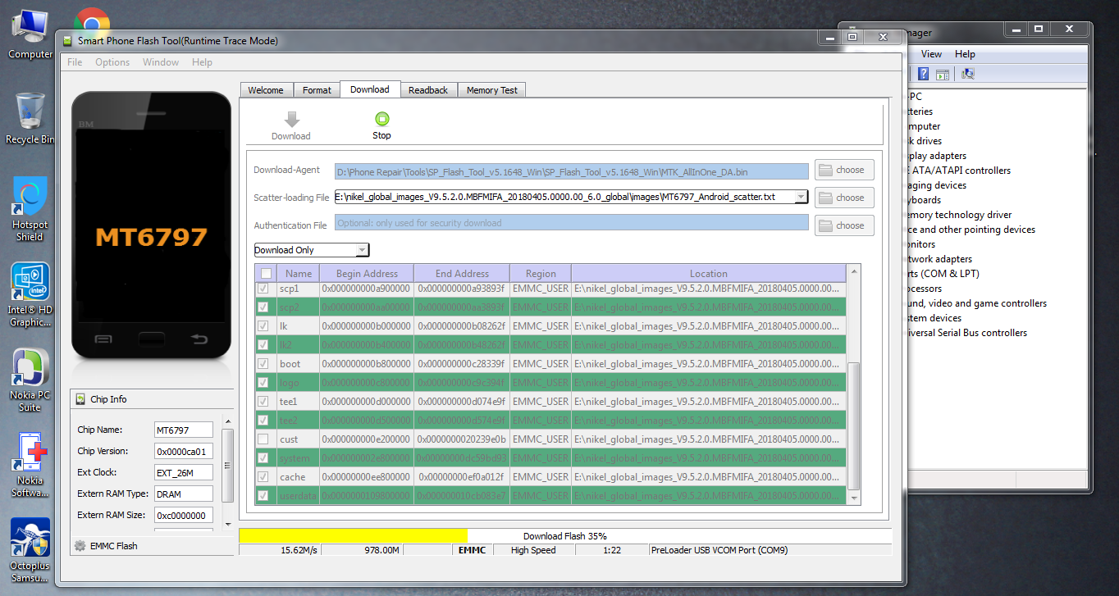
Task: Toggle the tee1 partition checkbox
Action: (263, 401)
